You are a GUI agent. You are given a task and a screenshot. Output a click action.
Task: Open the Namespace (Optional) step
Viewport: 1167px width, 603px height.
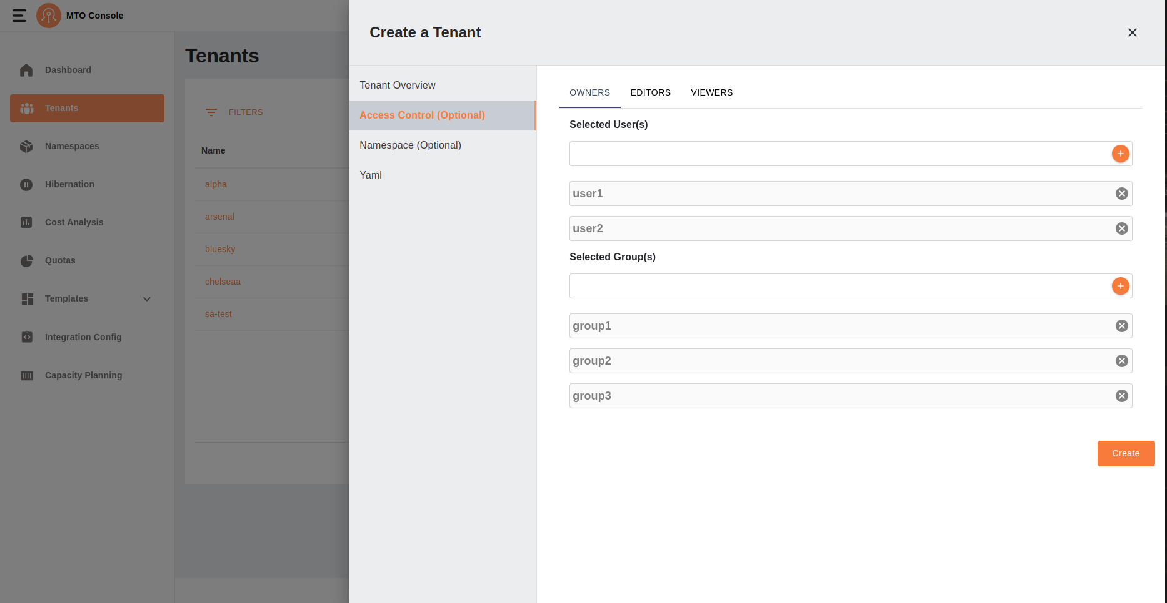point(410,145)
